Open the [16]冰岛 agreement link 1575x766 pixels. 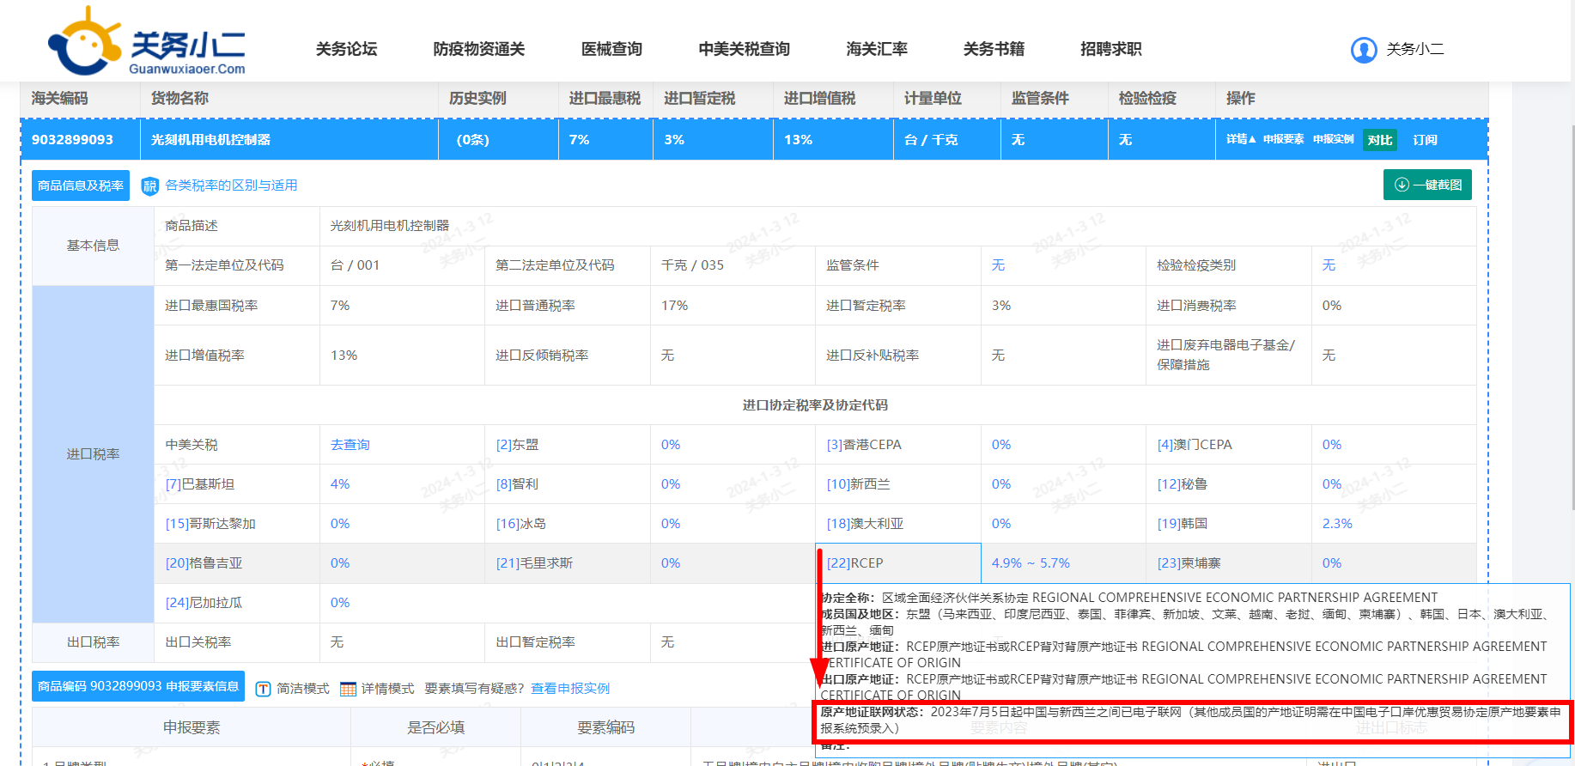pos(521,524)
